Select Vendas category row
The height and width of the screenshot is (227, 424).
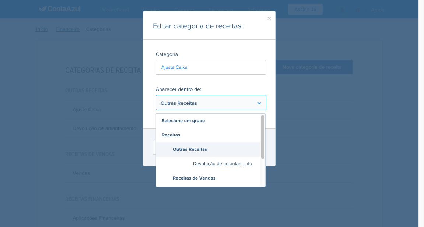pos(209,173)
